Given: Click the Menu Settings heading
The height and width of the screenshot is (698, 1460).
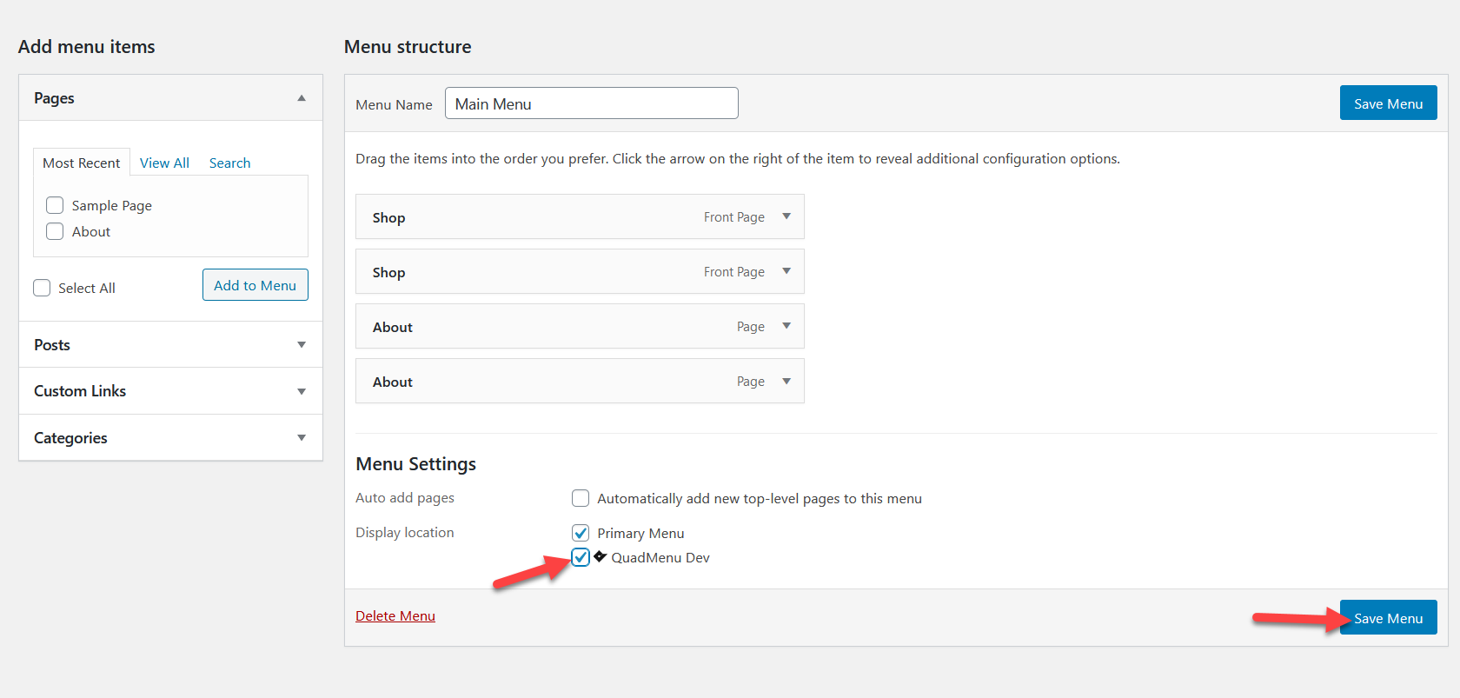Looking at the screenshot, I should pyautogui.click(x=416, y=464).
